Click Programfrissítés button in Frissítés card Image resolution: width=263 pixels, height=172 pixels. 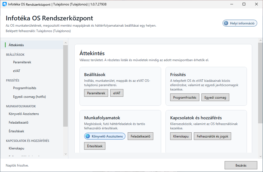185,98
